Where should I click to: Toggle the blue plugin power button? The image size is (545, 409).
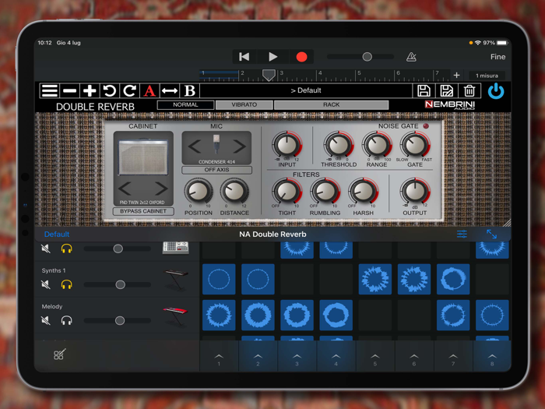tap(496, 91)
